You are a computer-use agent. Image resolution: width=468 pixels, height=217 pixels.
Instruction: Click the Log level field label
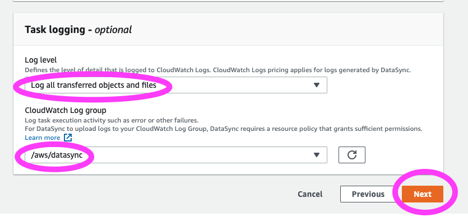(x=40, y=60)
